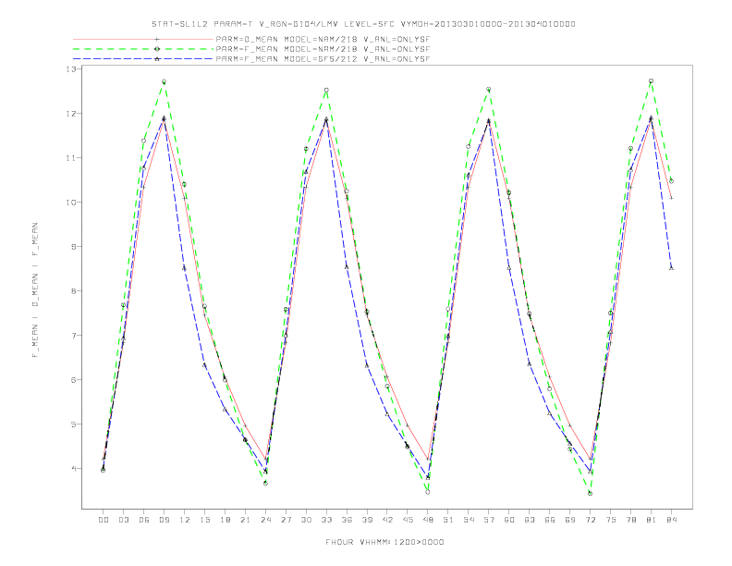Click y-axis tick label 5
The image size is (732, 566).
[x=74, y=424]
